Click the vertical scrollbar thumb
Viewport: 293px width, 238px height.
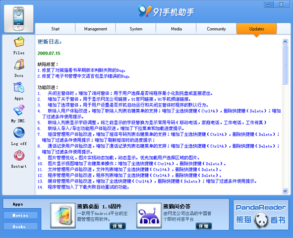coord(285,64)
